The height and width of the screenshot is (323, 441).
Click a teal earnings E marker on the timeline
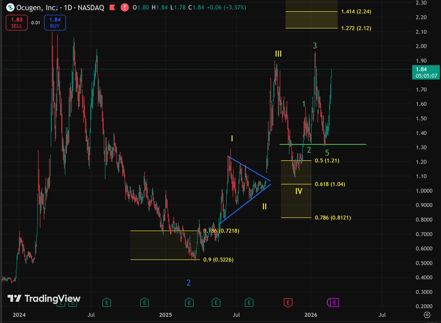click(x=107, y=302)
